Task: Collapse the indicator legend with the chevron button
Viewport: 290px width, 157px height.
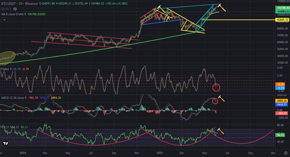Action: [x=5, y=20]
